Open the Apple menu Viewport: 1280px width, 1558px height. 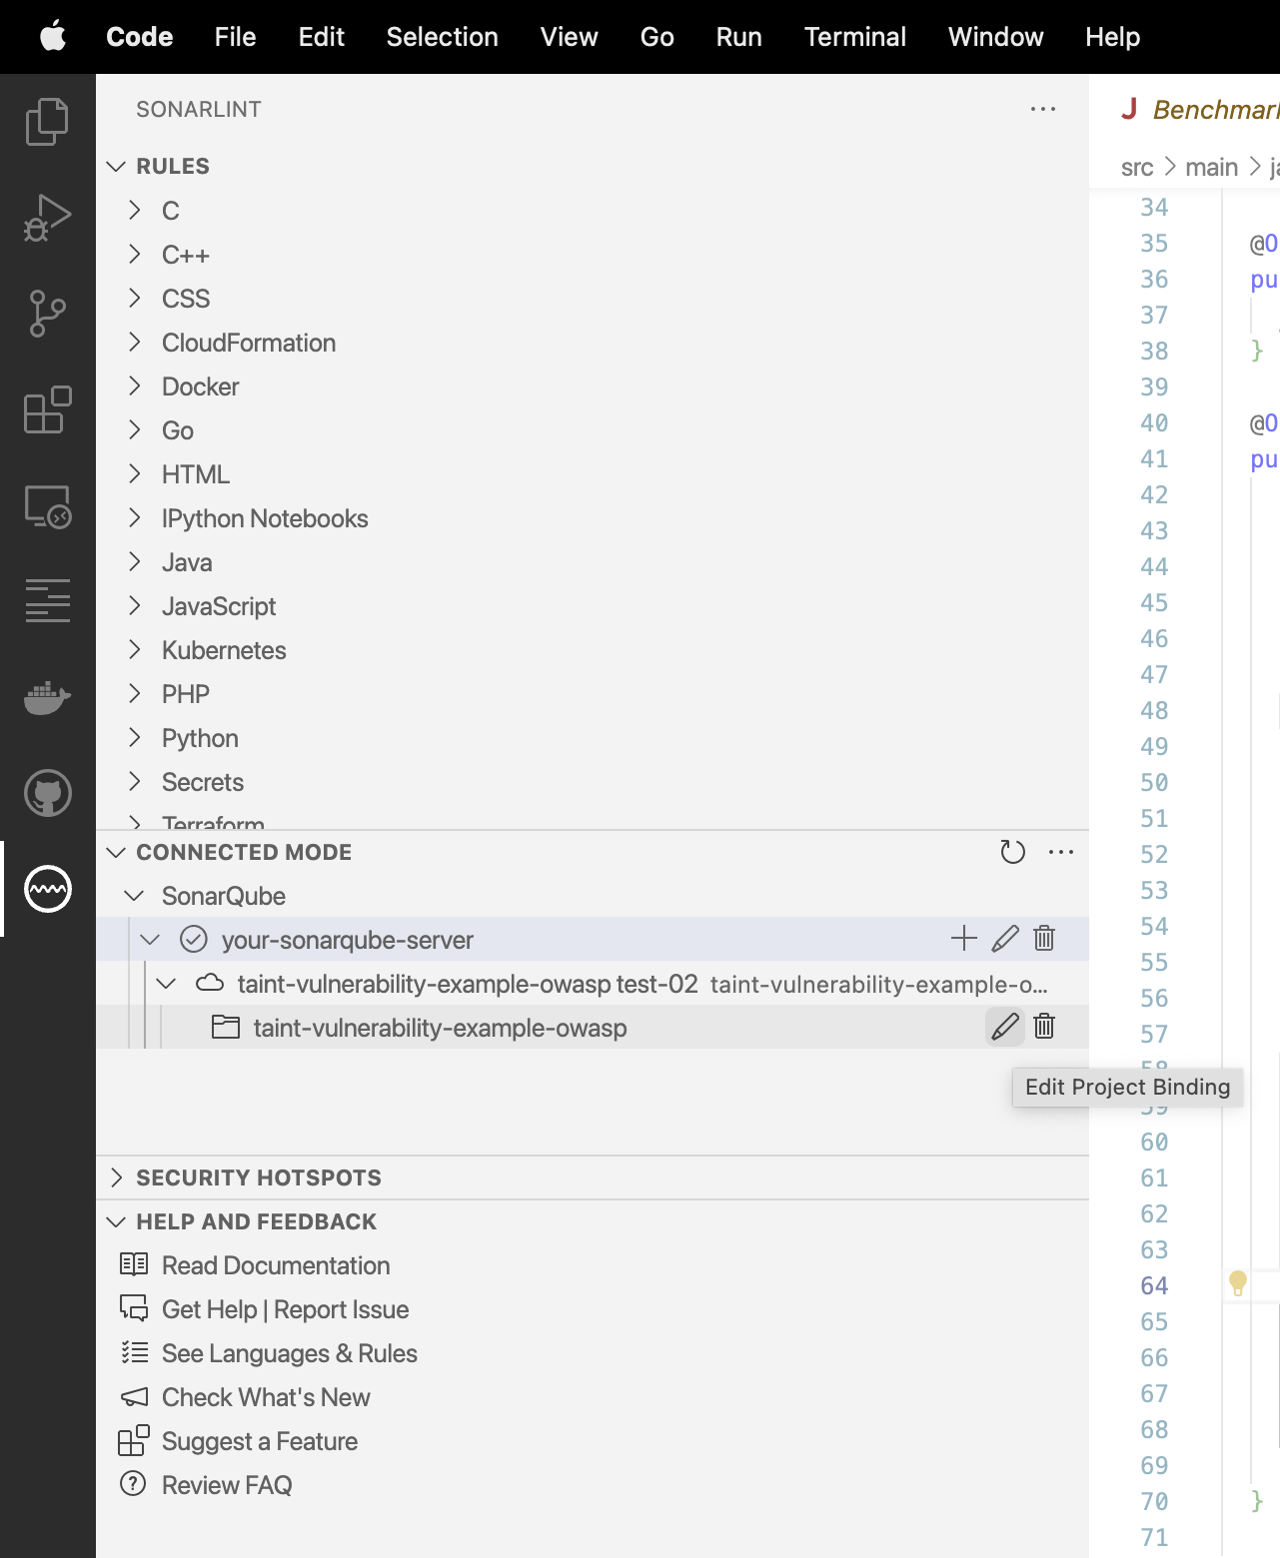[x=52, y=37]
